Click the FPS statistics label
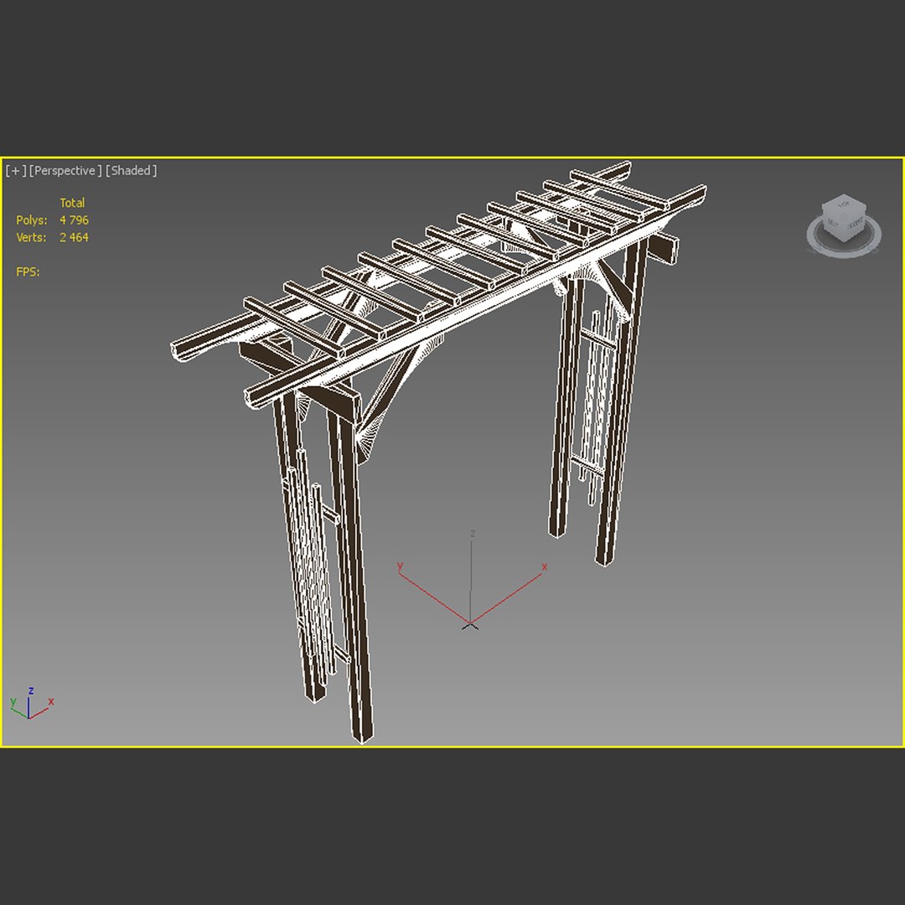 click(x=28, y=271)
